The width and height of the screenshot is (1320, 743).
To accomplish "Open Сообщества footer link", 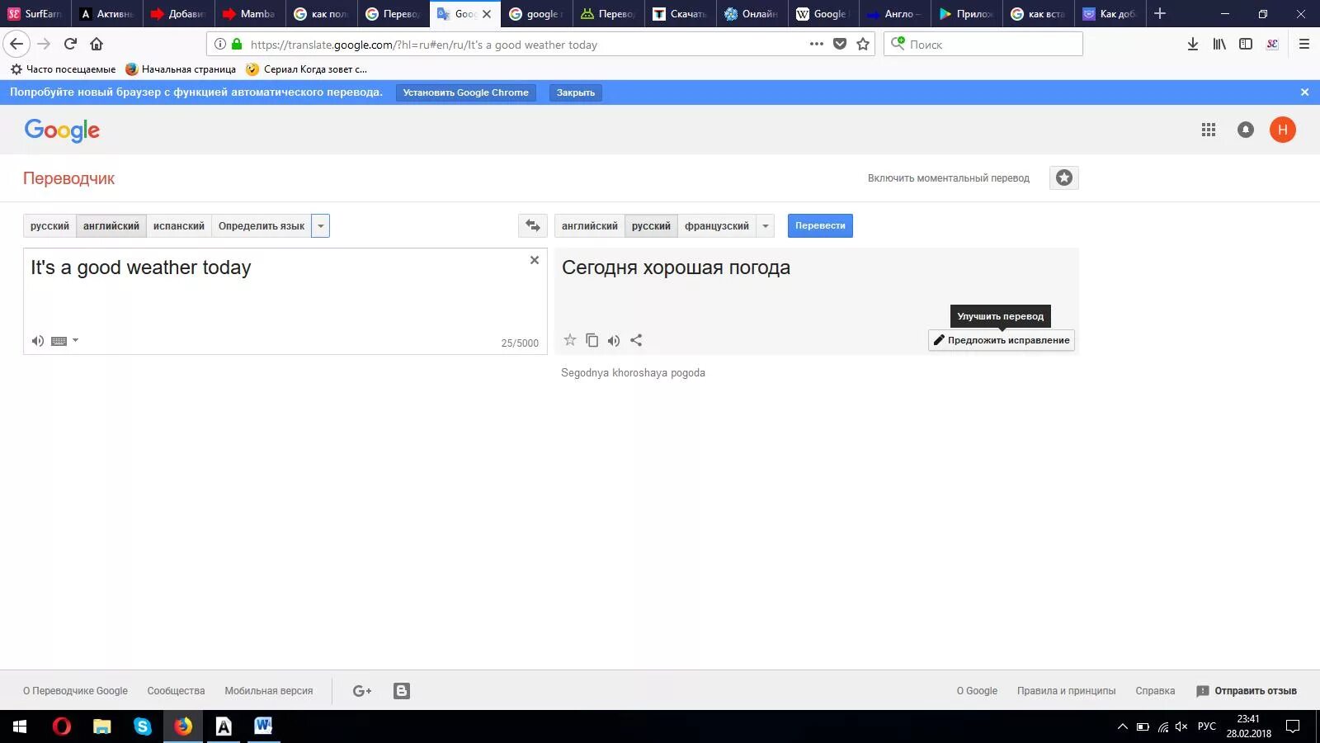I will (x=176, y=691).
